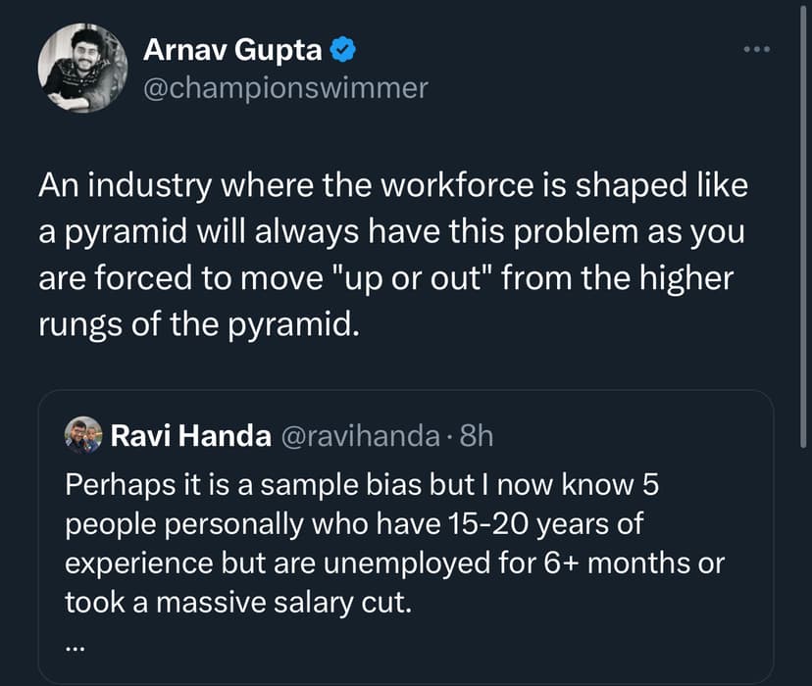Expand the truncated quoted tweet ellipsis
The image size is (812, 686).
point(76,644)
